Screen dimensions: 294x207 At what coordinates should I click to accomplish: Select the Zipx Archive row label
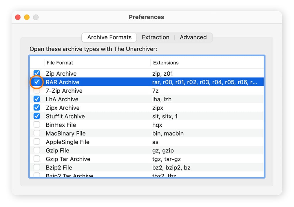click(x=63, y=108)
